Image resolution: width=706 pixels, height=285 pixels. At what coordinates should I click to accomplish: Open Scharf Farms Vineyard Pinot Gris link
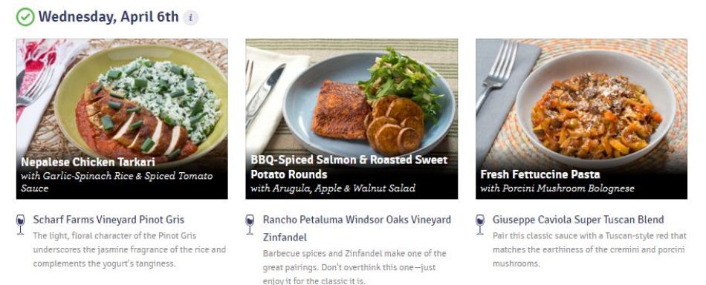tap(109, 220)
